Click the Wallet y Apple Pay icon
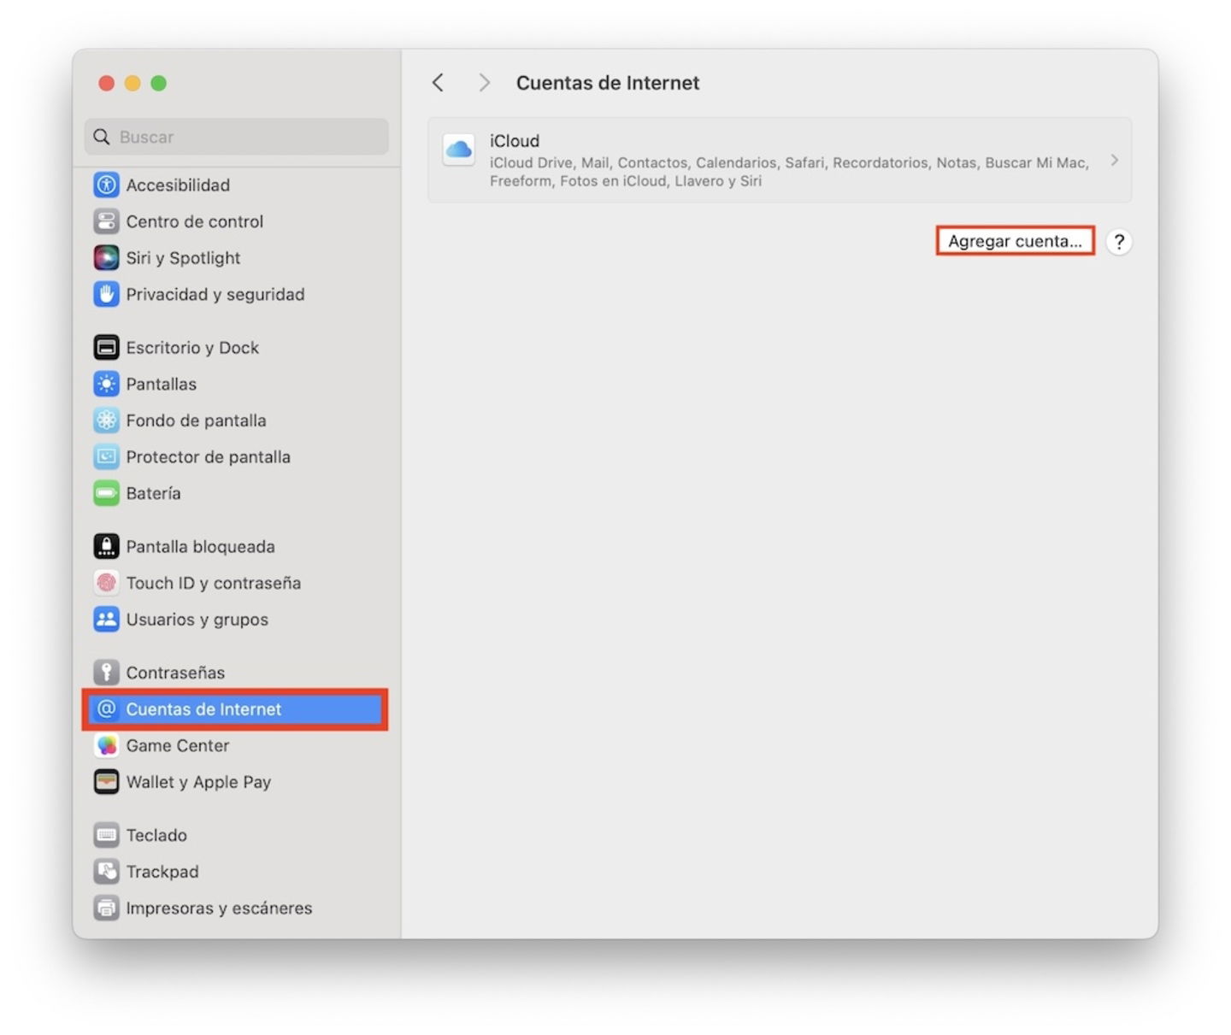1231x1035 pixels. pos(106,782)
